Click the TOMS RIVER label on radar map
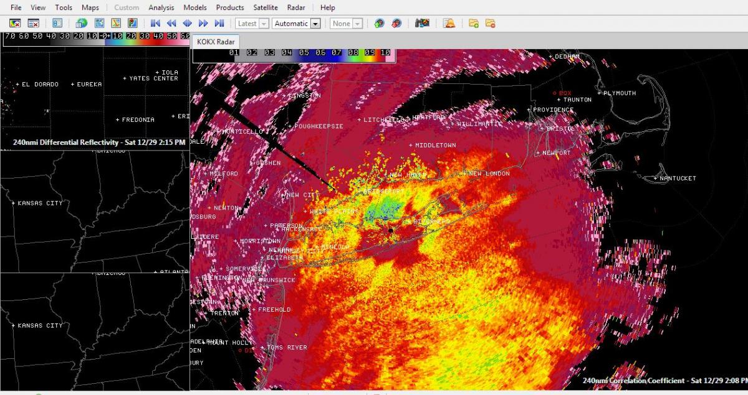 pyautogui.click(x=287, y=348)
